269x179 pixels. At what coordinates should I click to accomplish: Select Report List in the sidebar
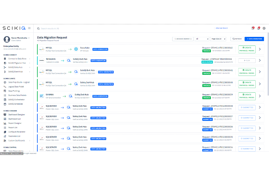click(13, 127)
